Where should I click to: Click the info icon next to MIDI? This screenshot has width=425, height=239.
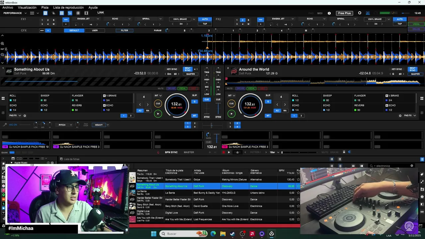click(x=329, y=13)
